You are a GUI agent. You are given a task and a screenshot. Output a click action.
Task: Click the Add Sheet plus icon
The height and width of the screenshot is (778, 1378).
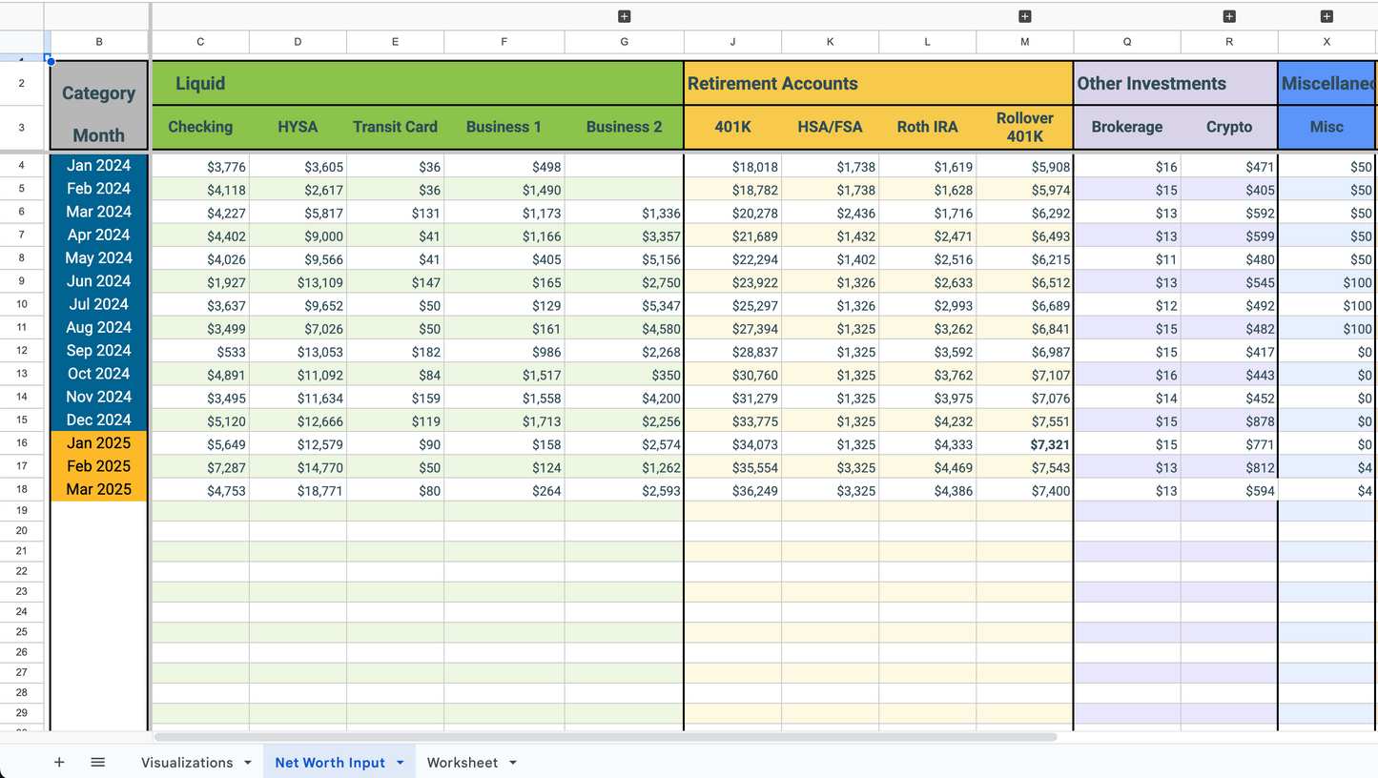[x=59, y=762]
